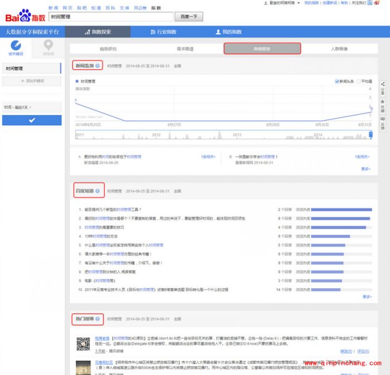Screen dimensions: 390x375
Task: Enable the 平均值 checkbox
Action: pyautogui.click(x=358, y=81)
